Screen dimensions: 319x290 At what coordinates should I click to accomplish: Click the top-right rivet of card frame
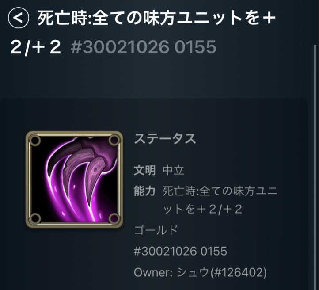pos(114,141)
